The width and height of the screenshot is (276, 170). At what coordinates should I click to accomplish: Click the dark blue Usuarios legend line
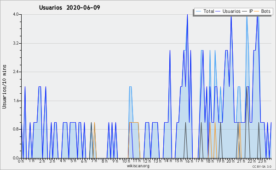point(218,11)
